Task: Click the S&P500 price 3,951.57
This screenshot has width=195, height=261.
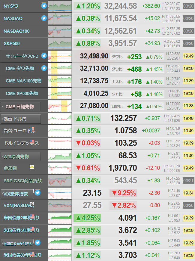Action: coord(123,43)
